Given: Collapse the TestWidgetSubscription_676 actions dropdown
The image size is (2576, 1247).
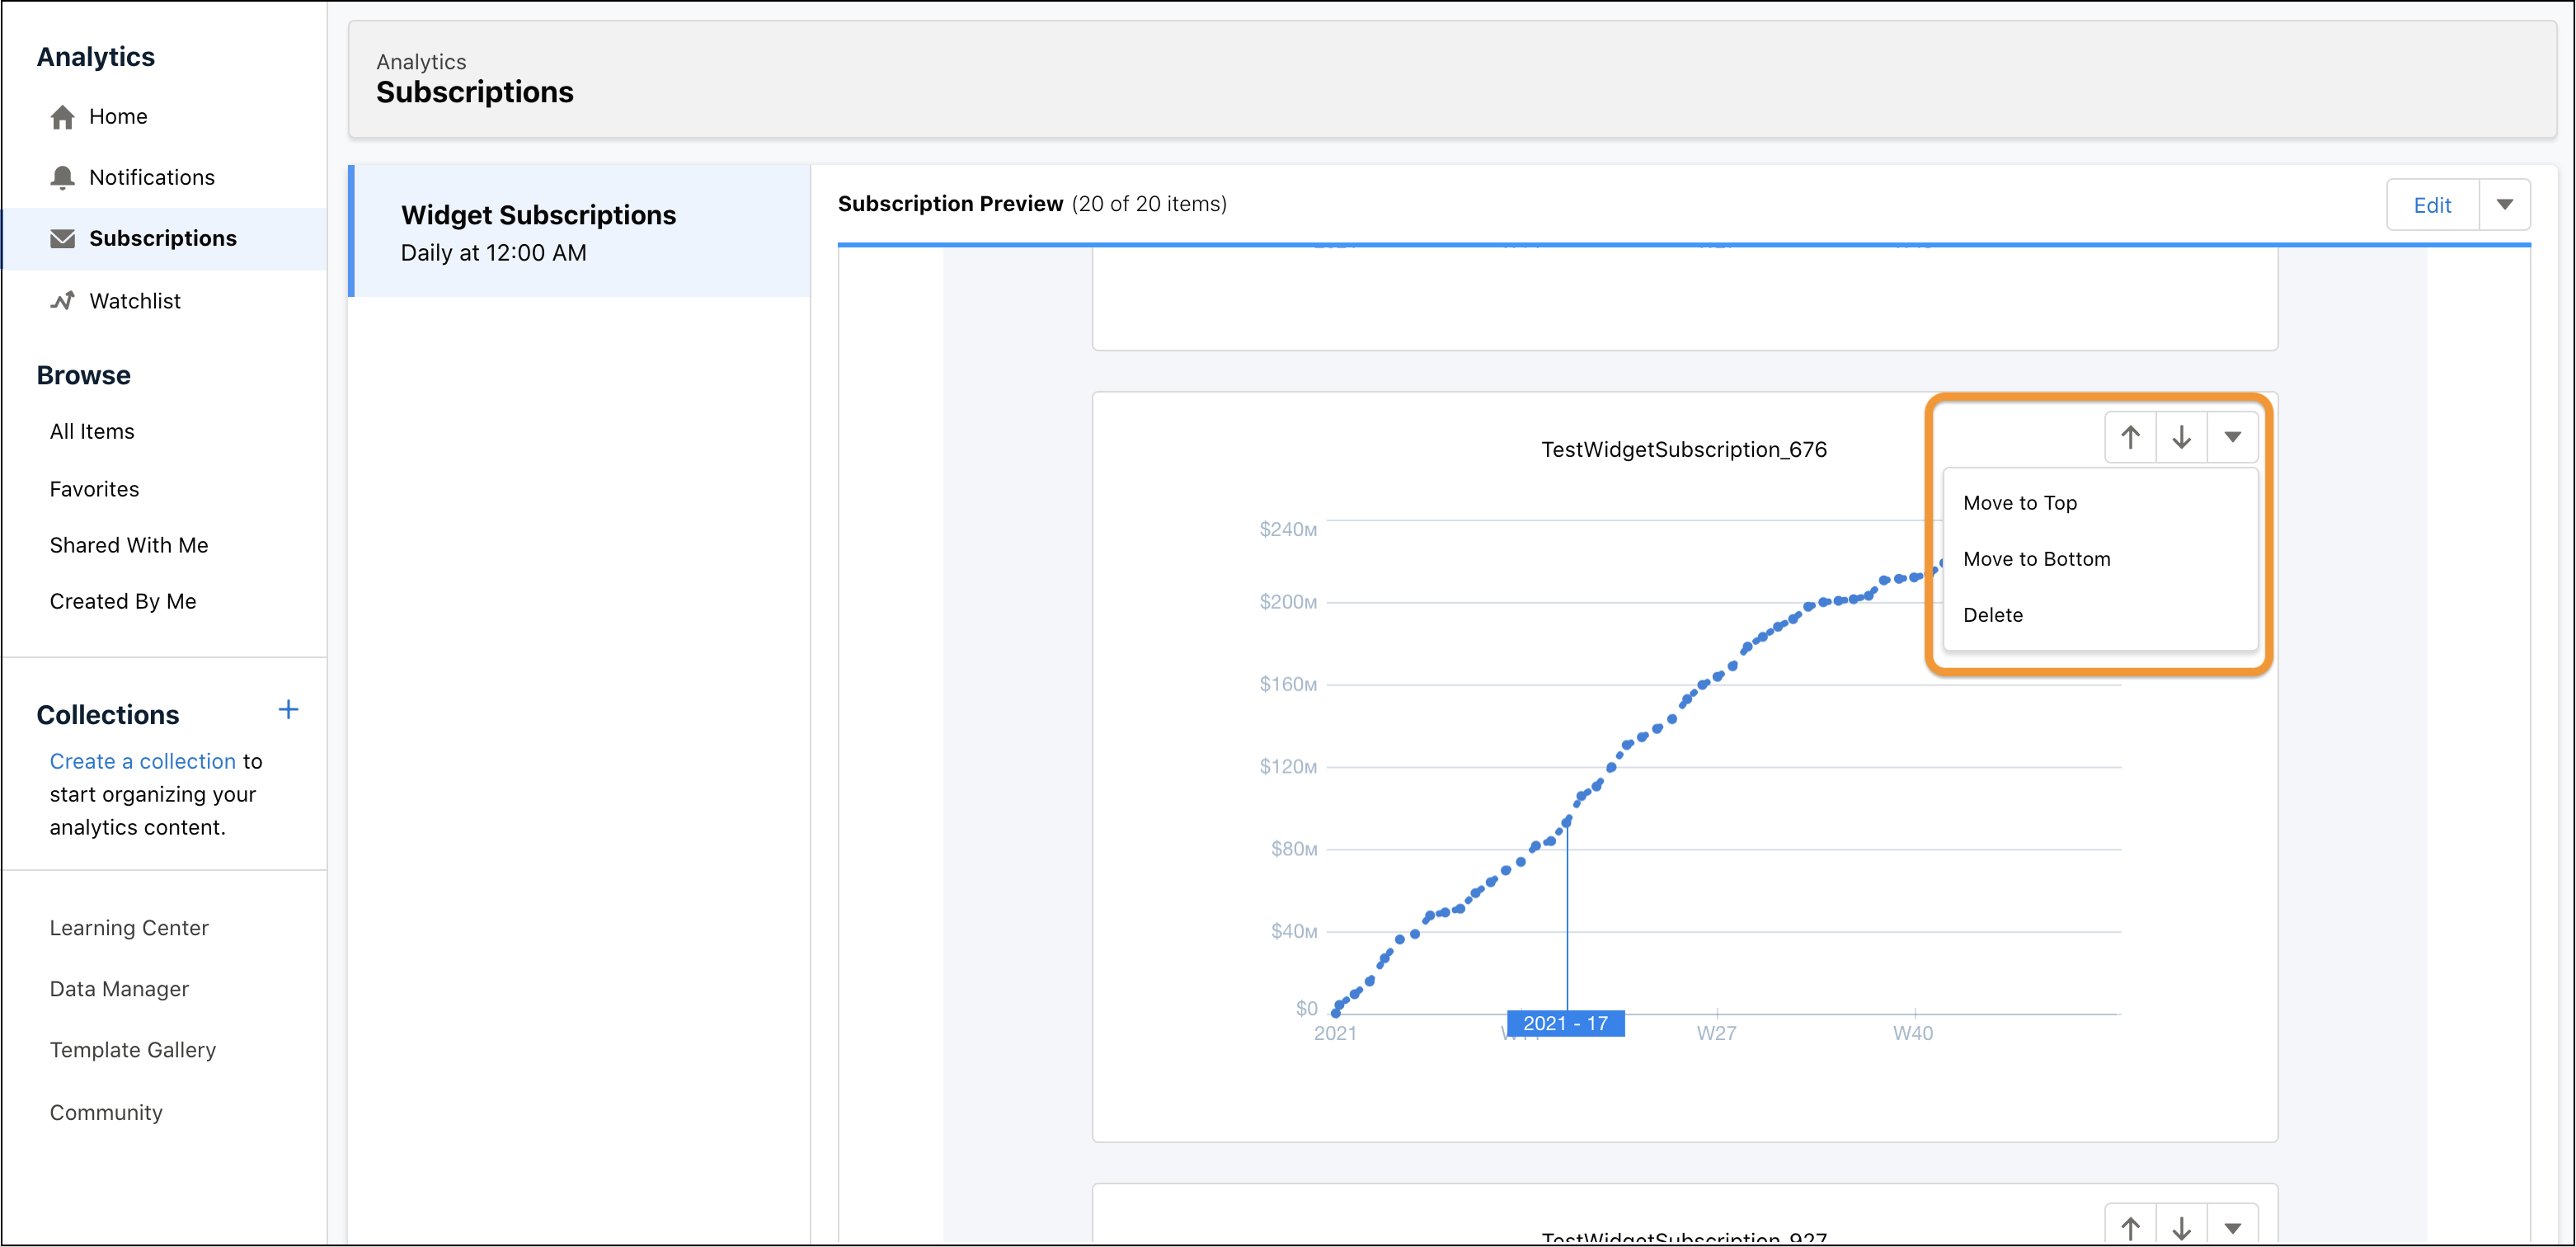Looking at the screenshot, I should tap(2233, 437).
